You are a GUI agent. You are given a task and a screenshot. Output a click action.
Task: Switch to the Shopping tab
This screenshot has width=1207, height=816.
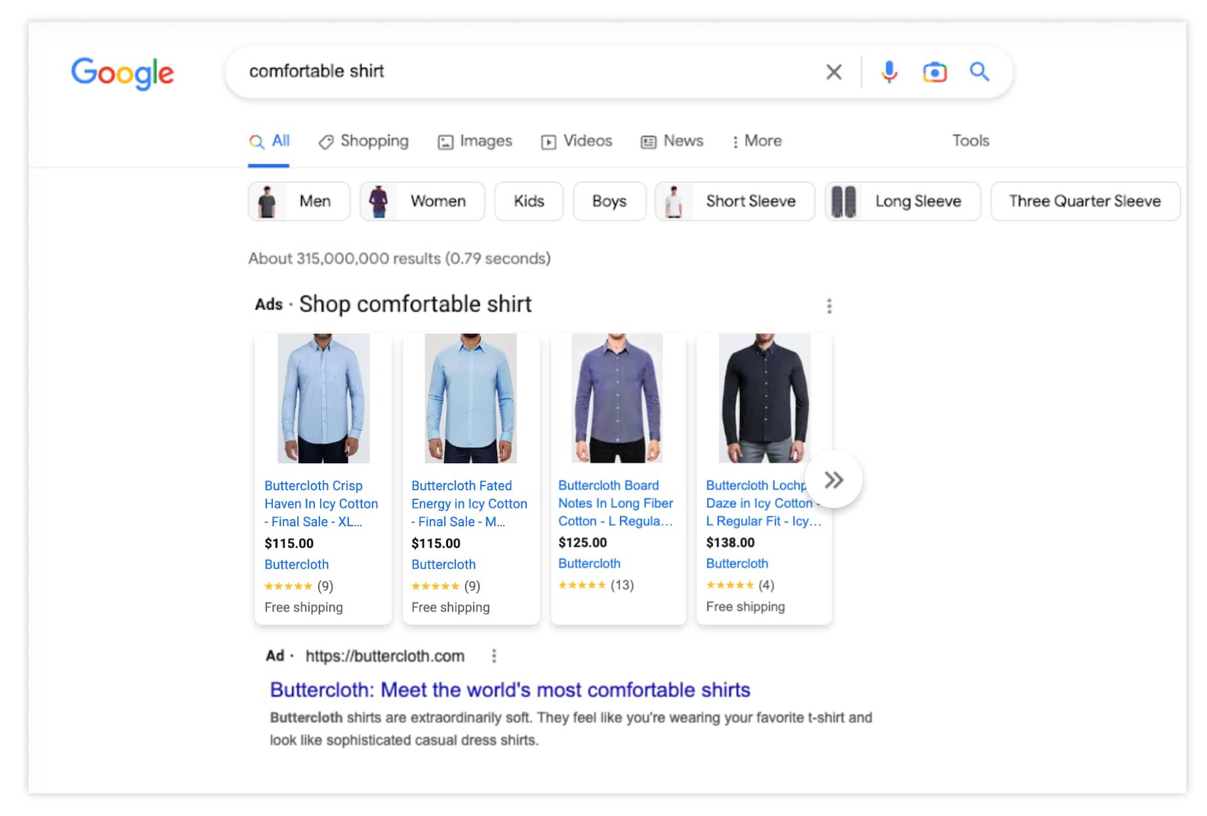pos(363,141)
